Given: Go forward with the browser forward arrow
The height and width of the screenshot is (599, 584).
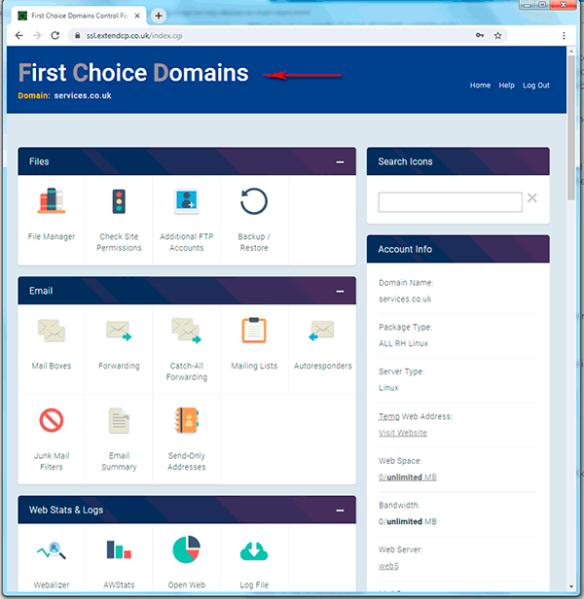Looking at the screenshot, I should pyautogui.click(x=37, y=36).
